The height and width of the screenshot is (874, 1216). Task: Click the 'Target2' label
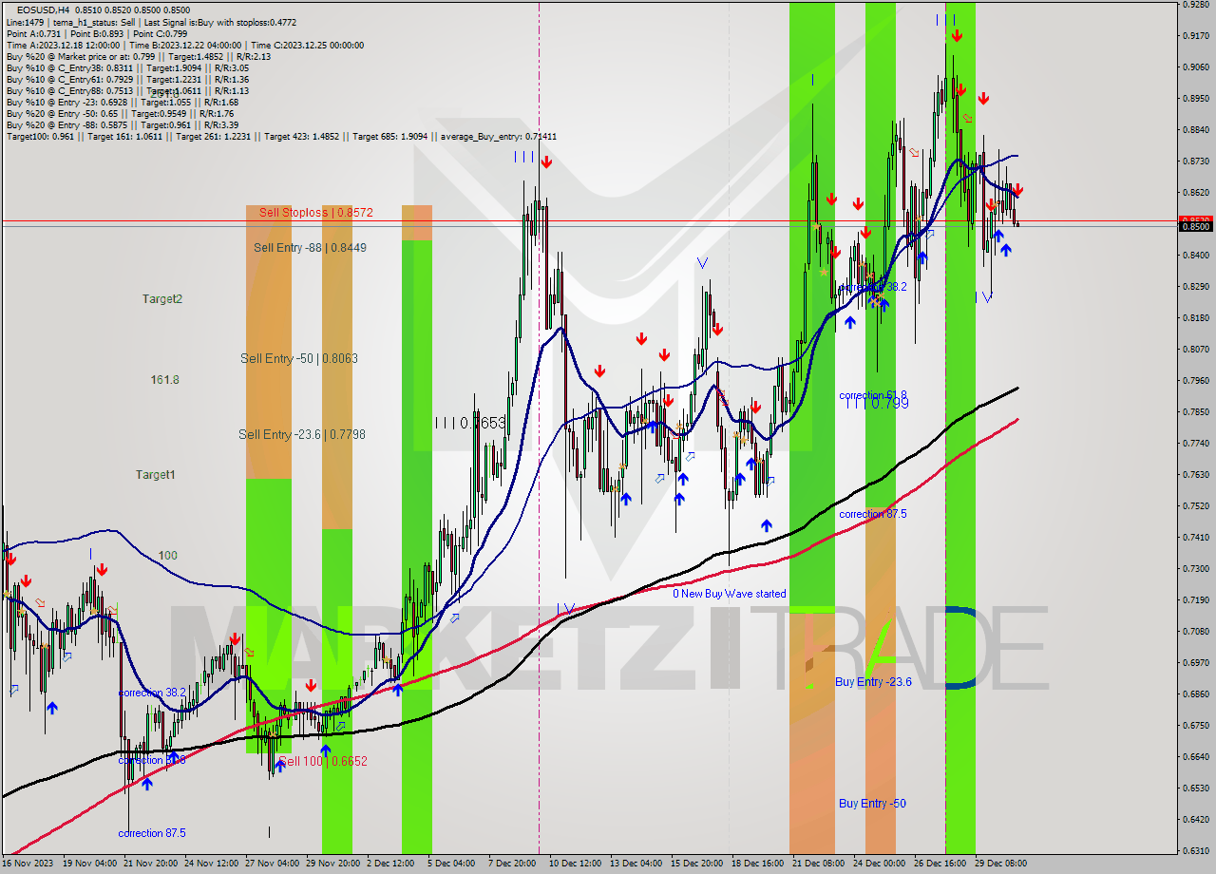click(x=162, y=298)
